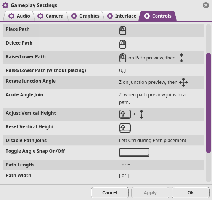The height and width of the screenshot is (200, 212).
Task: Go to the Interface tab
Action: 121,16
